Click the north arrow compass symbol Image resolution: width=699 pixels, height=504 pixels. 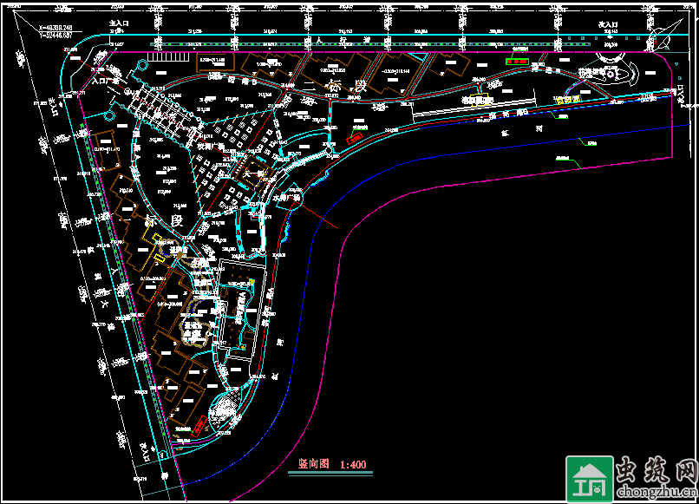click(661, 37)
